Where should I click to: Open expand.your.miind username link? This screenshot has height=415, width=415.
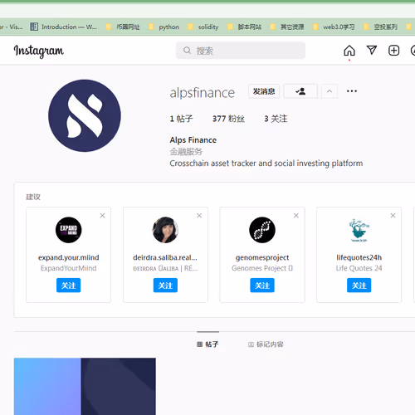[x=68, y=257]
